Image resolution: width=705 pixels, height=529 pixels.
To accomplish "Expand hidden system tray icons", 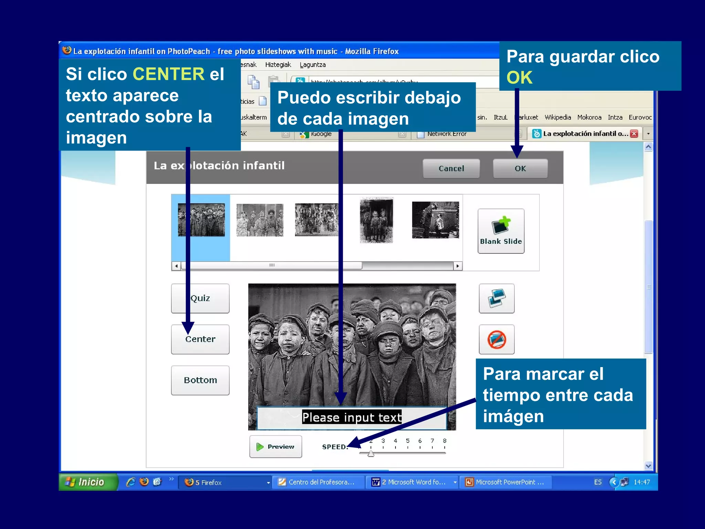I will pyautogui.click(x=613, y=482).
